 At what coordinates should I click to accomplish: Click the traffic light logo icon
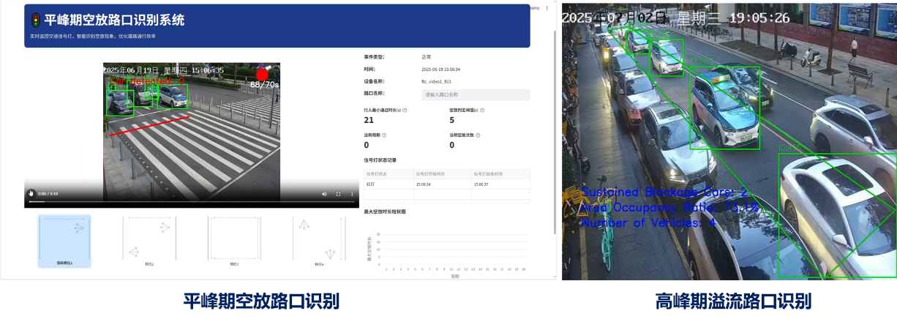click(35, 20)
